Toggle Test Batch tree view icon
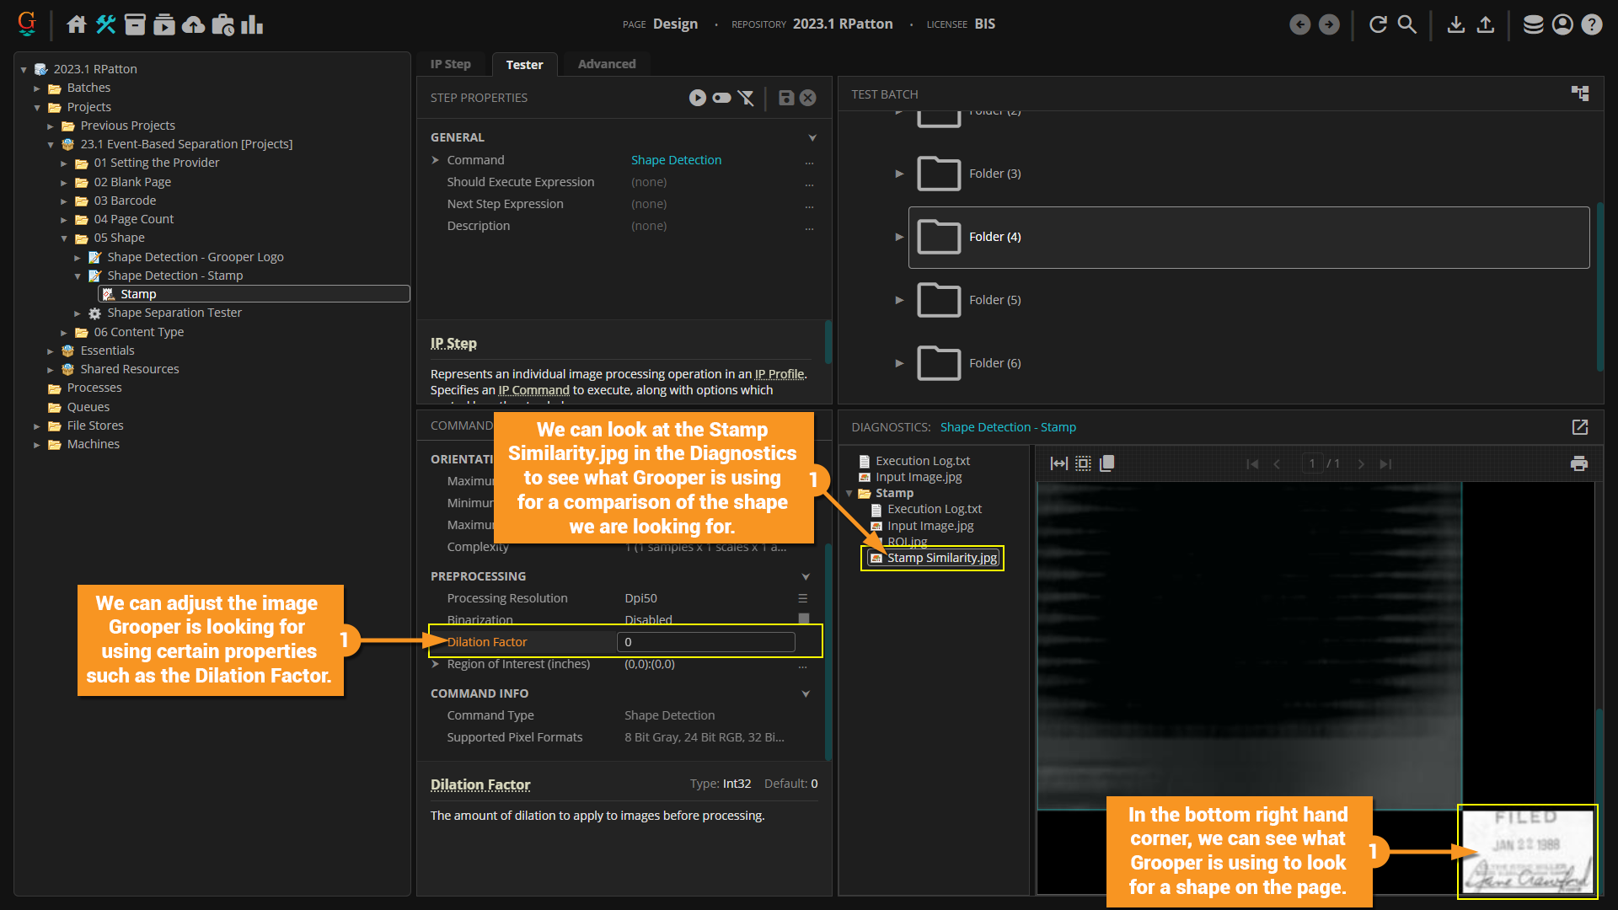Viewport: 1618px width, 910px height. [1580, 94]
